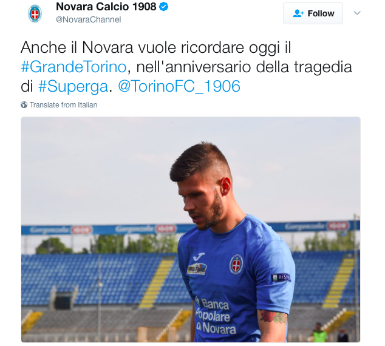Screen dimensions: 385x346
Task: Open the #GrandeTorino hashtag
Action: click(73, 67)
